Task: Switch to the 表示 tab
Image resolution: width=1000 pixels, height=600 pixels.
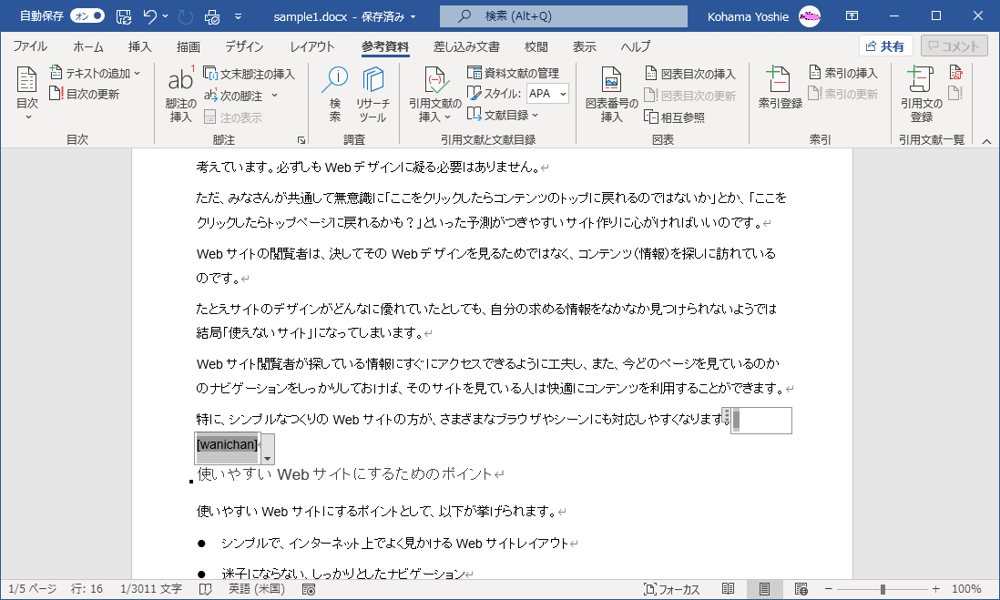Action: (x=584, y=46)
